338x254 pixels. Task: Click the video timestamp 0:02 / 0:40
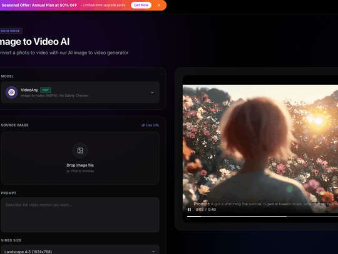pos(206,210)
